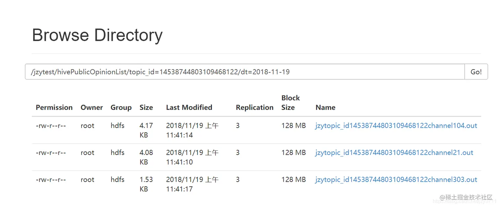Click the Browse Directory page heading

97,35
